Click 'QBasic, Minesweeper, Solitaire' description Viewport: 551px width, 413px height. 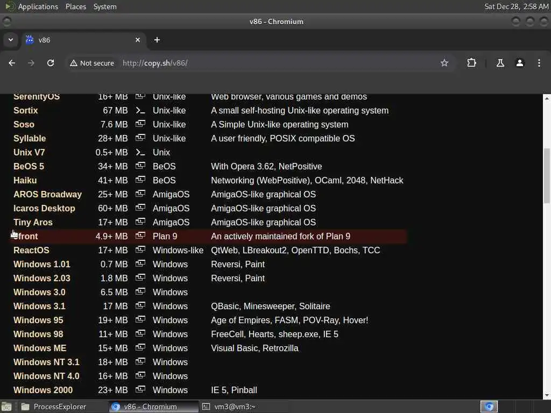click(270, 306)
